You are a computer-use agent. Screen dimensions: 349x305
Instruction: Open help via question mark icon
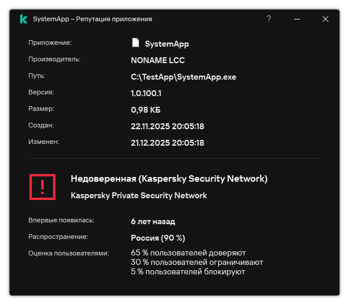269,19
